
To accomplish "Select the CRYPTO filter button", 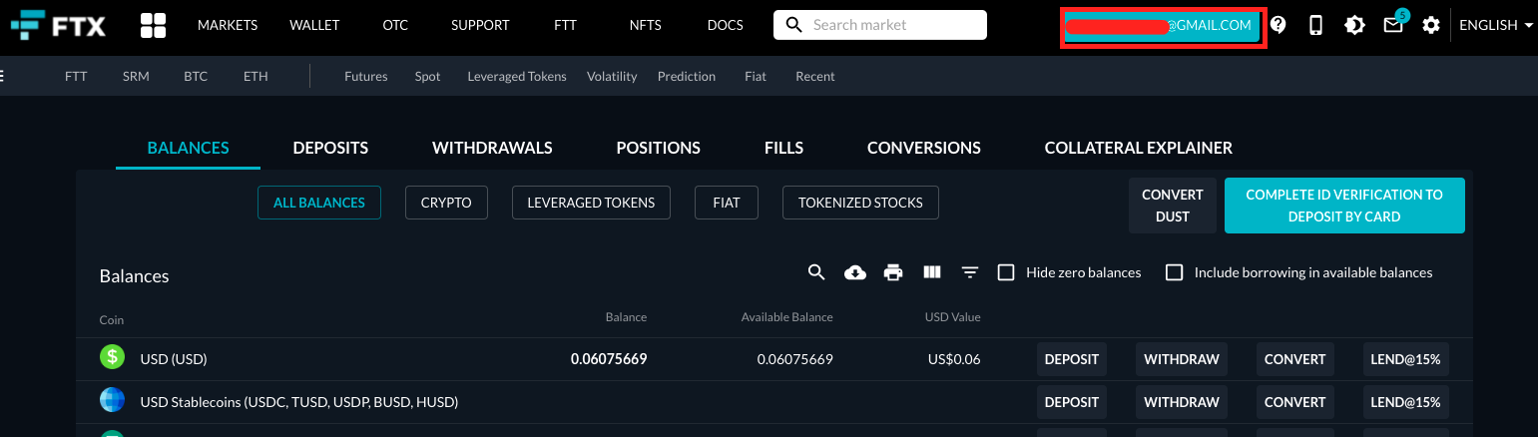I will click(x=446, y=203).
